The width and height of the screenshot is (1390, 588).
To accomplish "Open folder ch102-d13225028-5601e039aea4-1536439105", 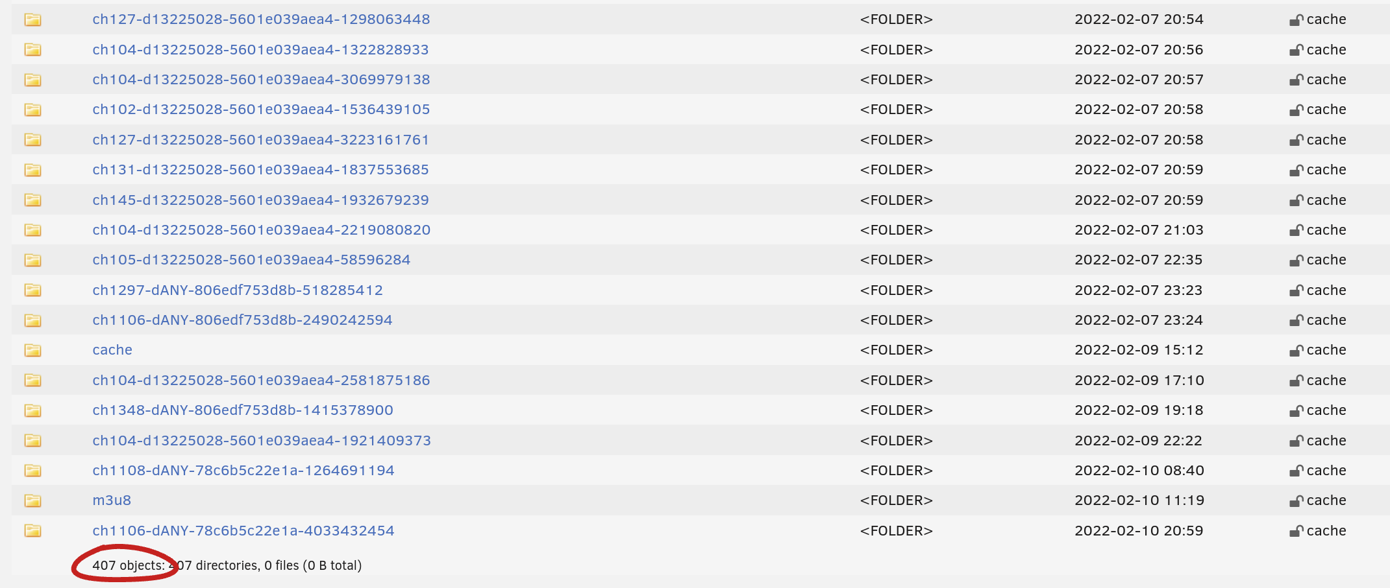I will click(261, 110).
